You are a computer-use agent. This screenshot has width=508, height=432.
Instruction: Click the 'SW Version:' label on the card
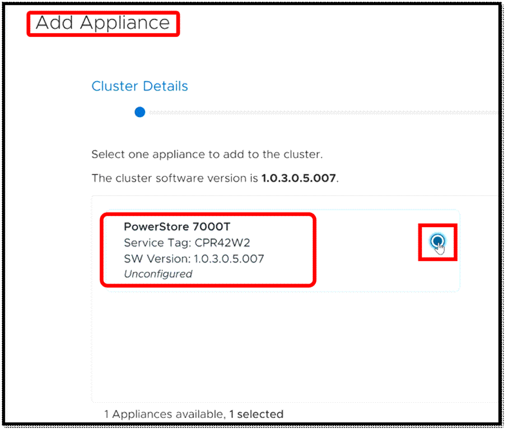pos(157,259)
